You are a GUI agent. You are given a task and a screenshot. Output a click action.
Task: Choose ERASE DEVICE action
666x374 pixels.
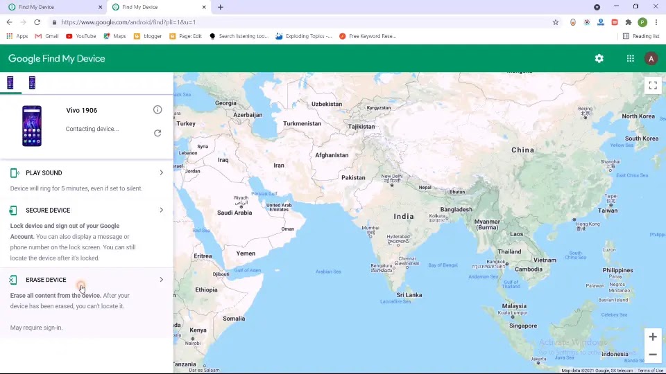click(46, 280)
